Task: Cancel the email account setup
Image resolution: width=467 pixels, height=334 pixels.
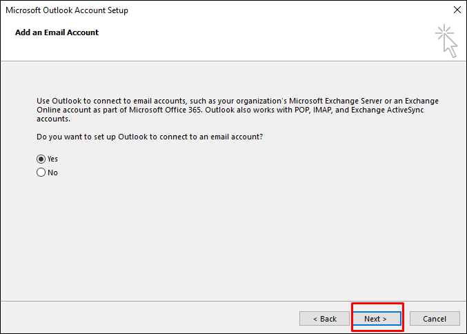Action: 435,319
